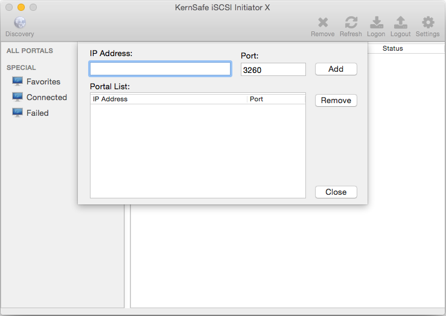This screenshot has width=446, height=316.
Task: Click the Status column header
Action: (x=393, y=48)
